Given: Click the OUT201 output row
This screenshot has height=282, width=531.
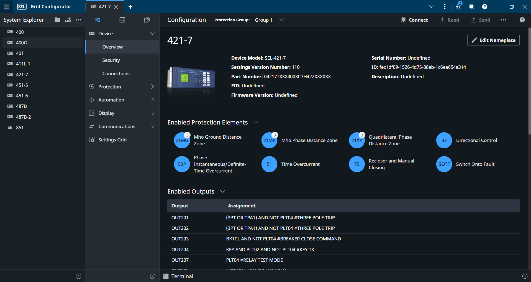Looking at the screenshot, I should [x=343, y=218].
